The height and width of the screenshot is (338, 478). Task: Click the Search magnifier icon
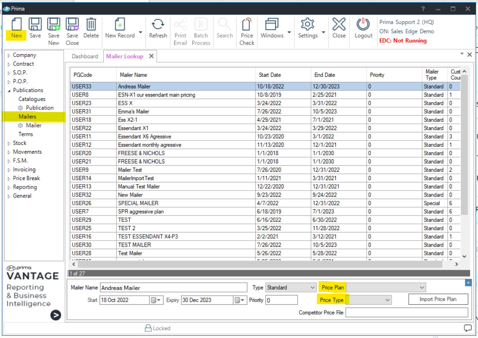225,24
